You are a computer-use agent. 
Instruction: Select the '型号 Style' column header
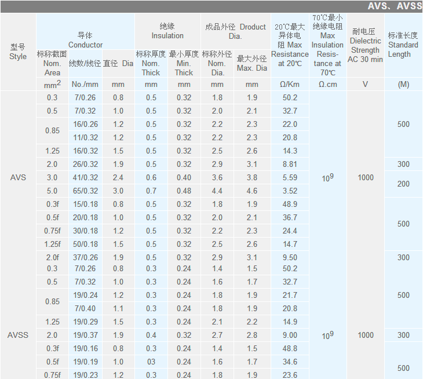coord(18,52)
